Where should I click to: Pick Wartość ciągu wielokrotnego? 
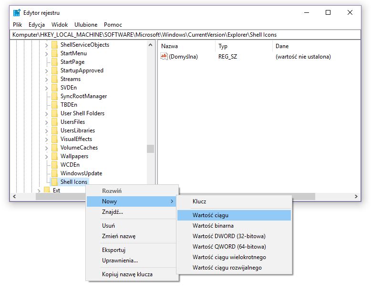234,257
